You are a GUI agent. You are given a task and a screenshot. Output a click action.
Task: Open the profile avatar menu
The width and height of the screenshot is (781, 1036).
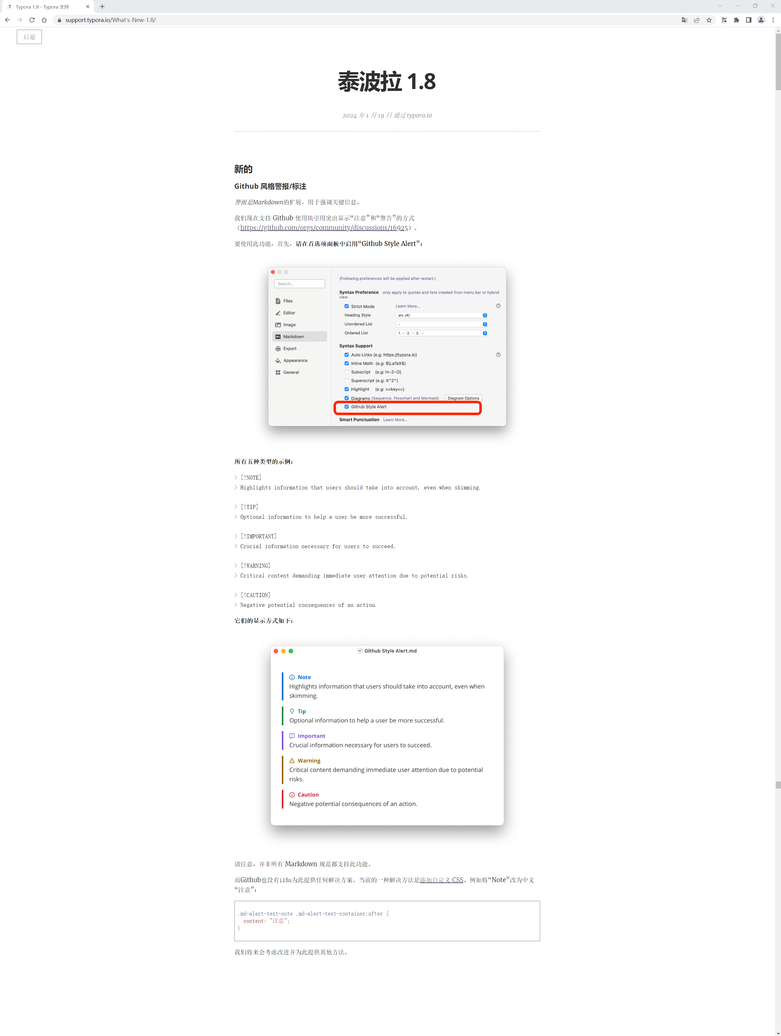[761, 20]
